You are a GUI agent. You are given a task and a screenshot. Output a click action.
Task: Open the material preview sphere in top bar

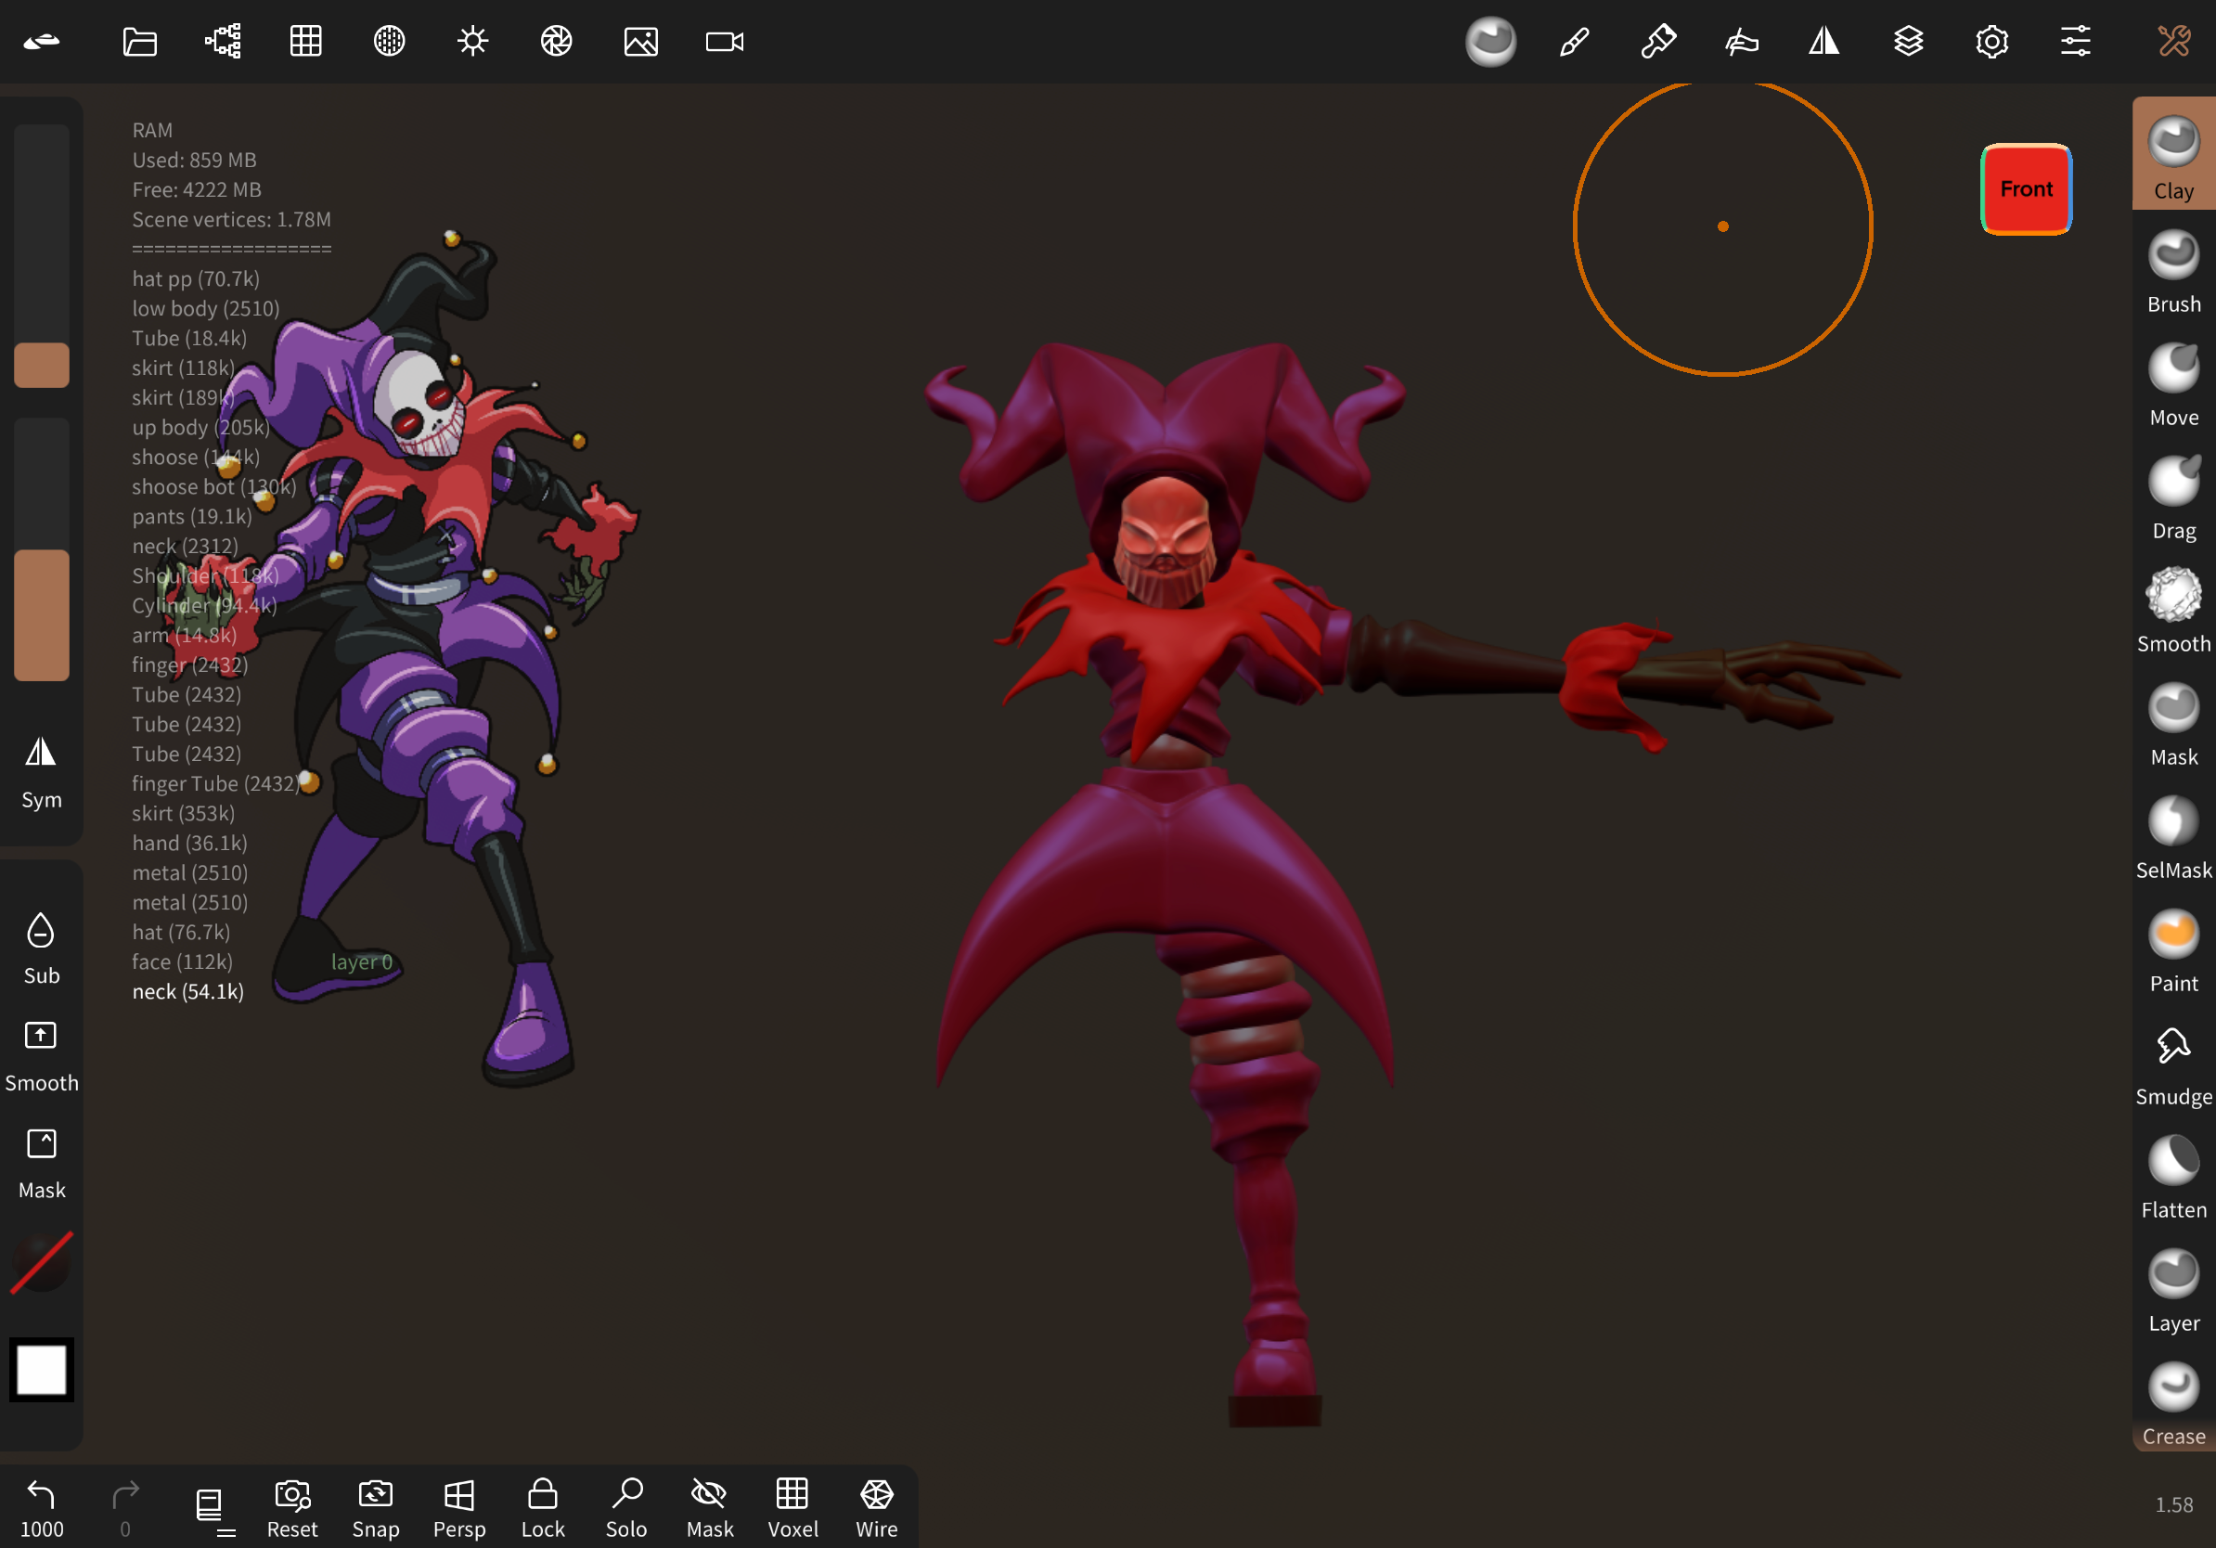[x=1490, y=42]
